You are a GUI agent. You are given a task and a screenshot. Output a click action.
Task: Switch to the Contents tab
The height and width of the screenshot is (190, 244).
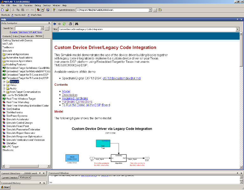pos(7,36)
